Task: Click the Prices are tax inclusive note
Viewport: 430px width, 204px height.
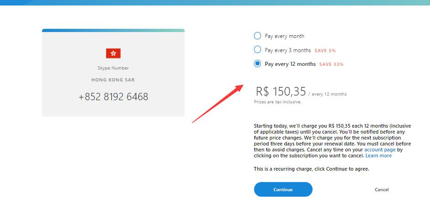Action: [277, 102]
